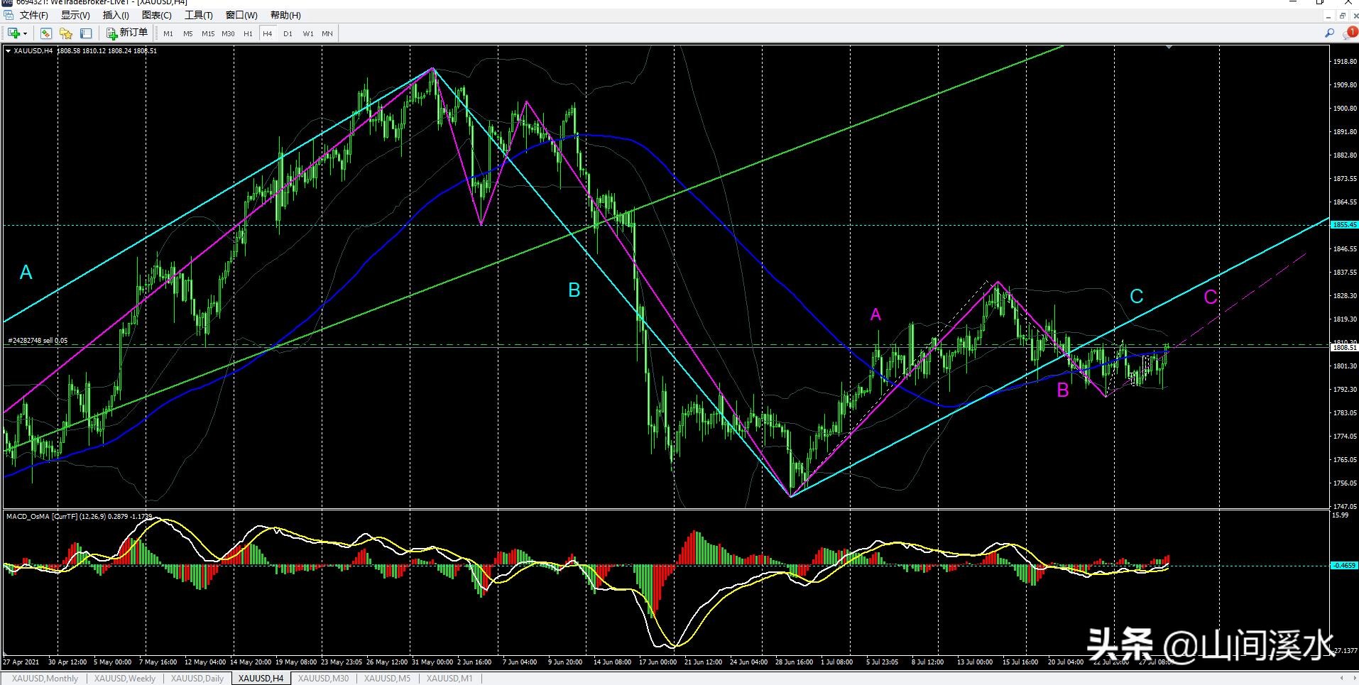Click the search magnifier icon
The height and width of the screenshot is (685, 1359).
pos(1329,33)
